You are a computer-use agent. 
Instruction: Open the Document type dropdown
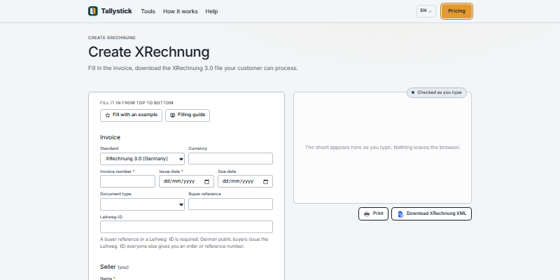pos(142,204)
